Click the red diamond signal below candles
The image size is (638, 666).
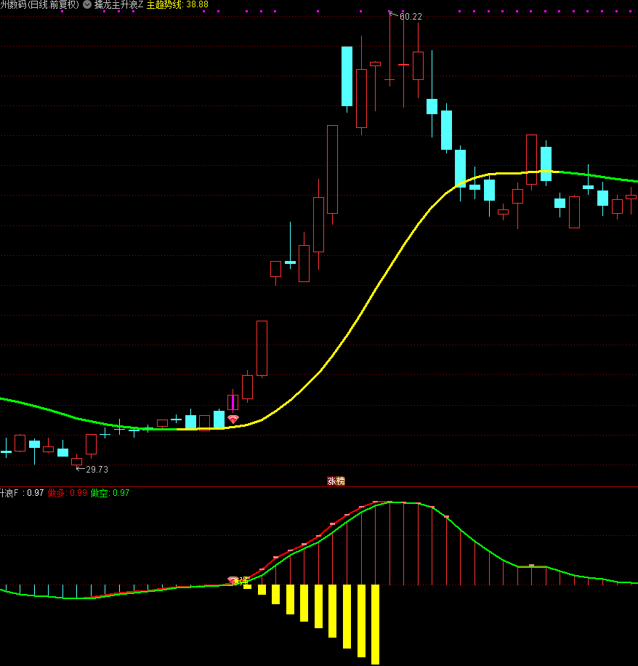pyautogui.click(x=233, y=420)
